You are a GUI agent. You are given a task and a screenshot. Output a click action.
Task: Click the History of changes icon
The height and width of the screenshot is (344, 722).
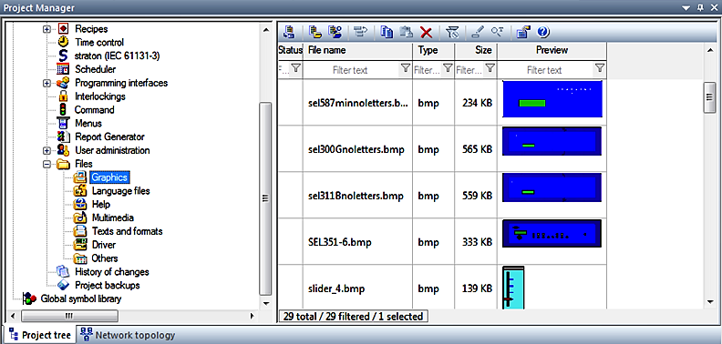tap(63, 272)
